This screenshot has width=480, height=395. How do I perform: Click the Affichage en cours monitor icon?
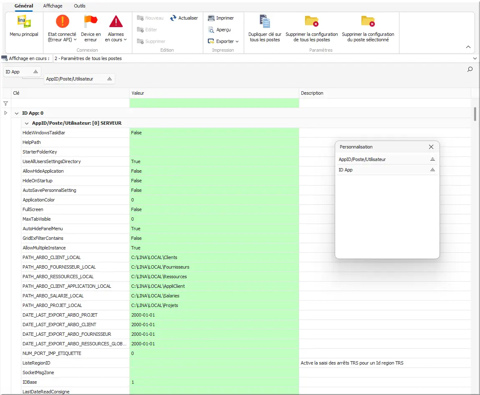pos(4,58)
